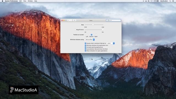Image resolution: width=176 pixels, height=99 pixels.
Task: Show all preferences grid button
Action: tap(75, 20)
